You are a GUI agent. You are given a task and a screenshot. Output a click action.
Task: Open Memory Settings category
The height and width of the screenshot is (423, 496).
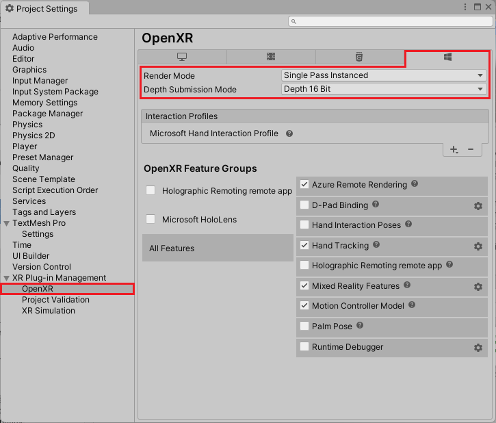pyautogui.click(x=44, y=103)
